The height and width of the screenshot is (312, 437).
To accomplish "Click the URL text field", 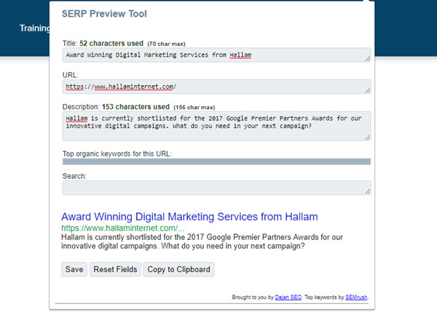I will pyautogui.click(x=216, y=87).
